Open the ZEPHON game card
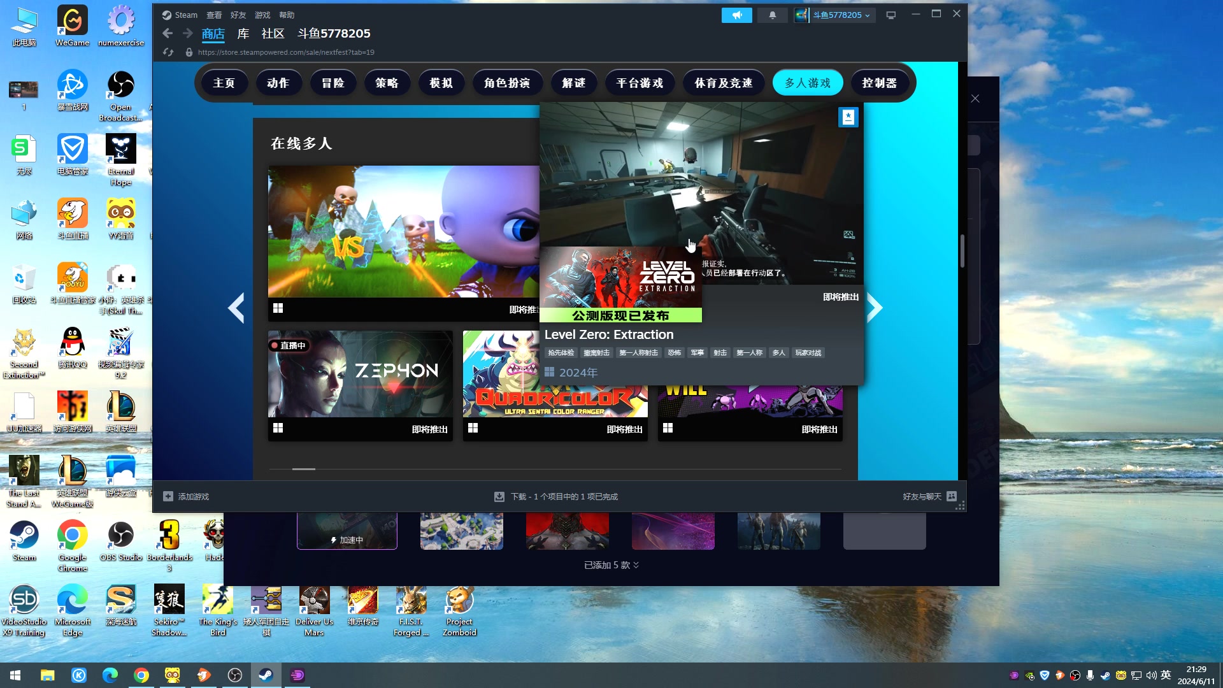The image size is (1223, 688). 361,385
